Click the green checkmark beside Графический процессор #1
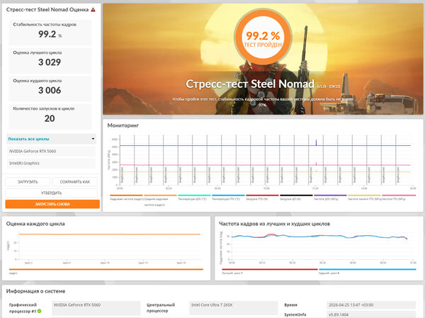 pos(40,311)
